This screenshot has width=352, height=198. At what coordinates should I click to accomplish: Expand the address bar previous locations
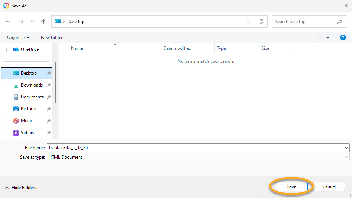tap(248, 22)
